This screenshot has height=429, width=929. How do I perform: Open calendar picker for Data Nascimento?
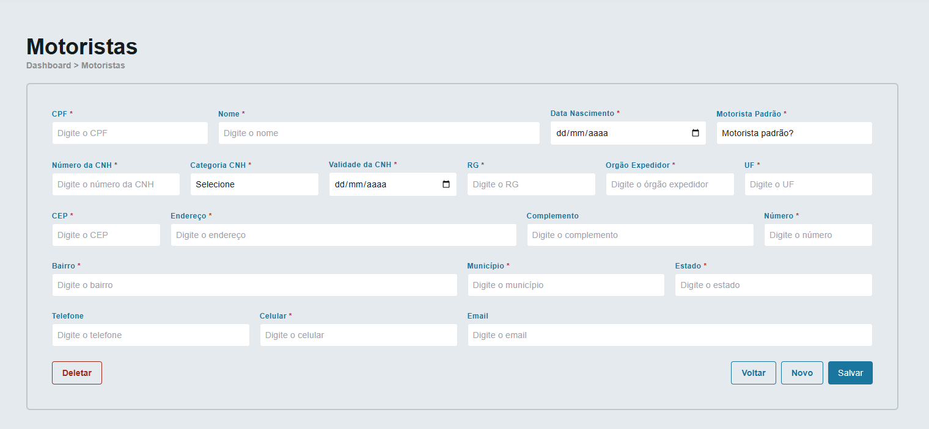point(695,133)
